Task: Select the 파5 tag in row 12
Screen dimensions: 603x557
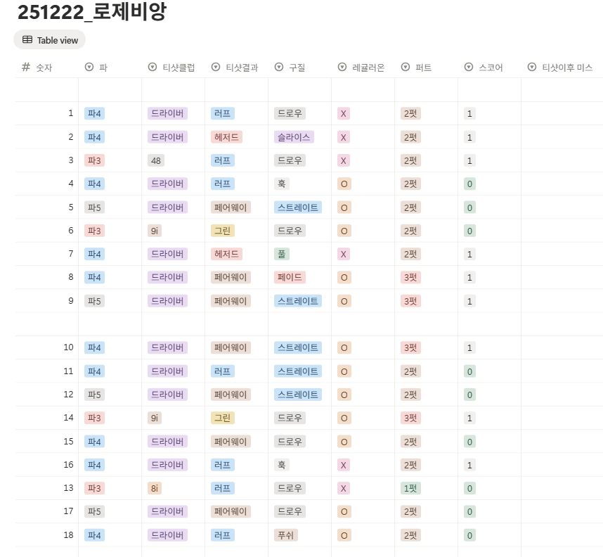Action: pyautogui.click(x=94, y=395)
